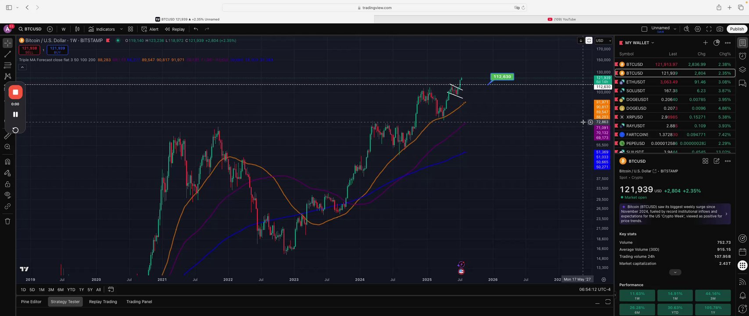
Task: Click the blue BUY price button
Action: (x=57, y=50)
